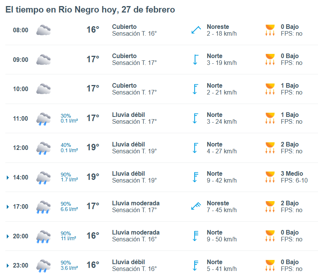Click the overcast cloud icon at 10:00
Viewport: 318px width, 274px height.
[43, 89]
